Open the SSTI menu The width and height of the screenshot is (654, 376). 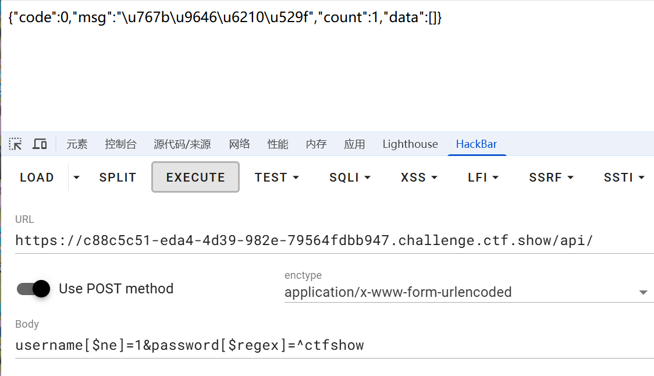click(x=624, y=178)
